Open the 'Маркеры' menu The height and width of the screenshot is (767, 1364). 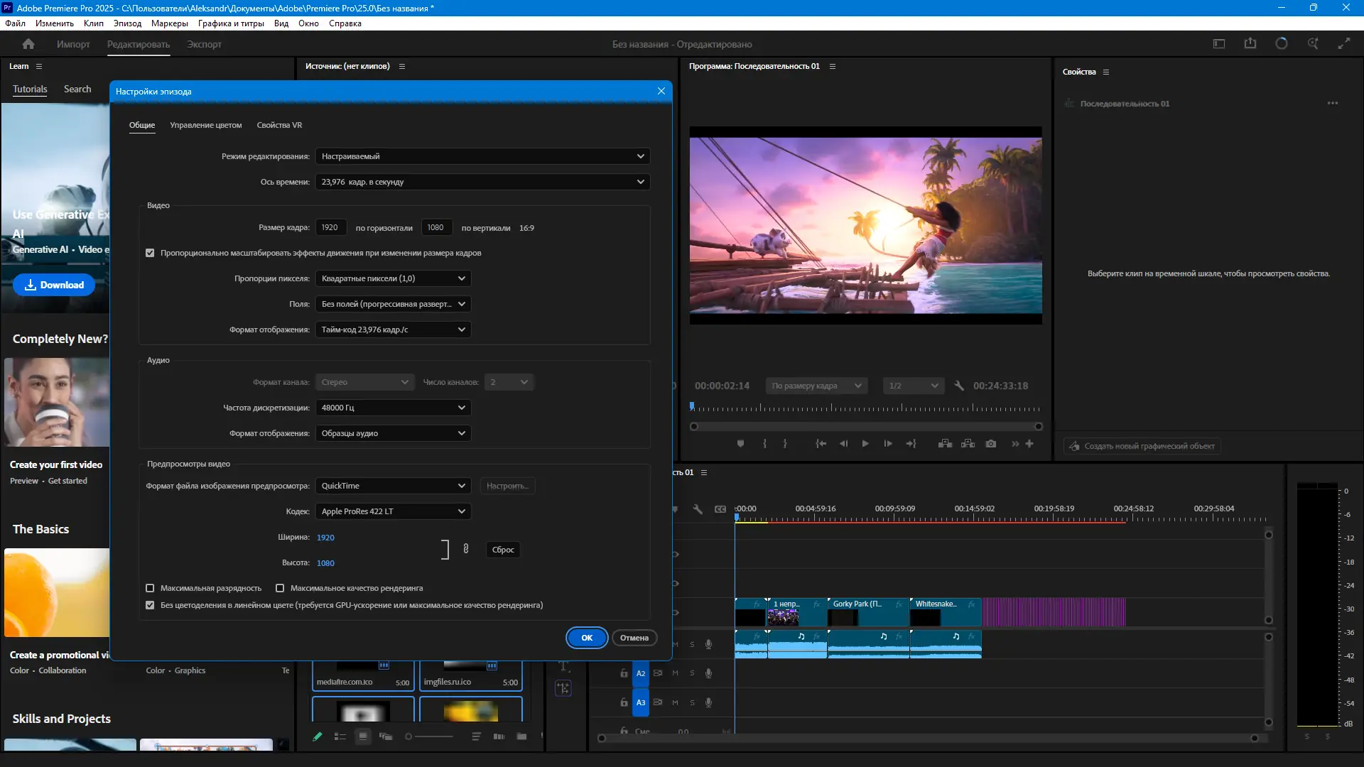[x=168, y=23]
